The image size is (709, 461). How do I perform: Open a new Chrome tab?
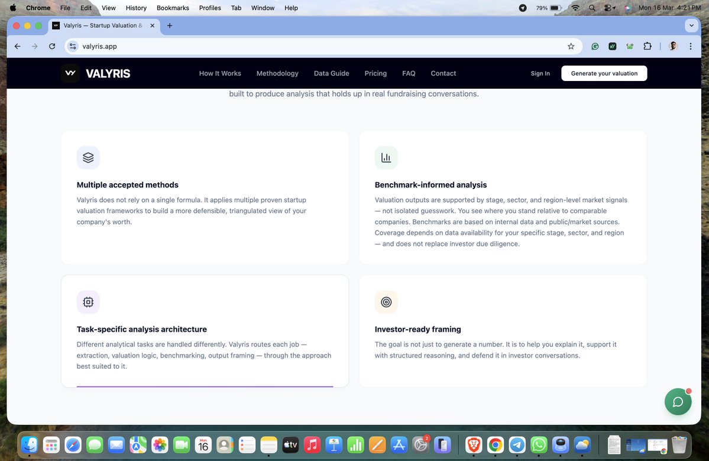click(x=170, y=26)
